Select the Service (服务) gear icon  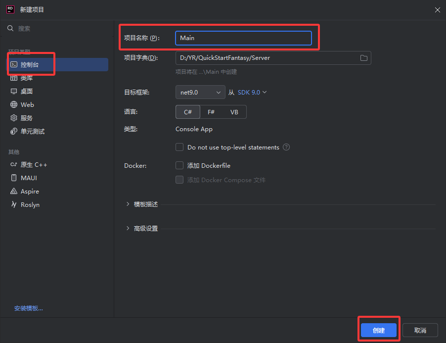coord(14,118)
